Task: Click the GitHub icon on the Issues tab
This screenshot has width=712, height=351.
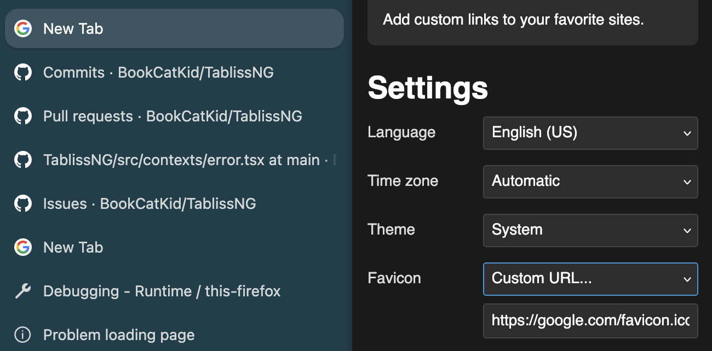Action: 22,204
